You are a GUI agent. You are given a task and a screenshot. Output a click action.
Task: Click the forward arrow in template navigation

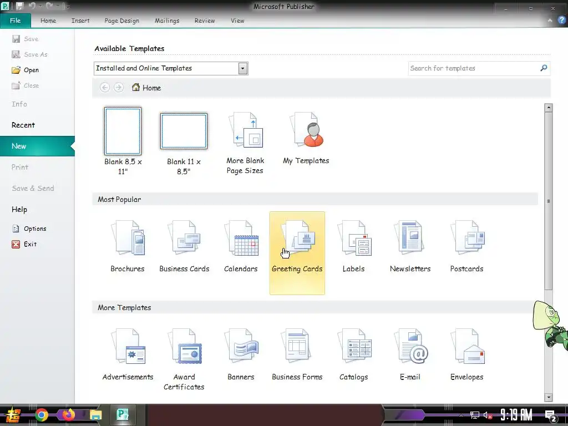pos(119,87)
